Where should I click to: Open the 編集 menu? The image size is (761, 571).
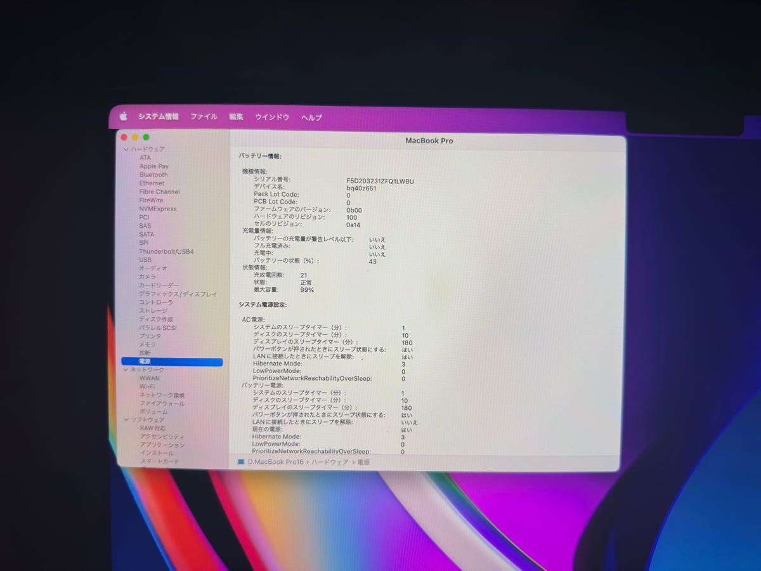point(237,117)
